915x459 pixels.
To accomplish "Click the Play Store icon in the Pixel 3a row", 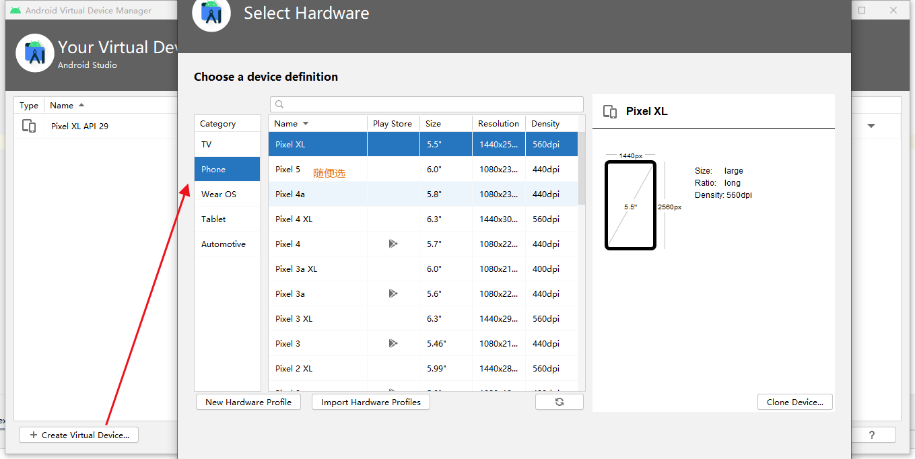I will [x=393, y=293].
